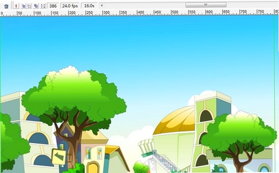Turn on Edit Multiple Frames
Screen dimensions: 279x173
point(36,6)
